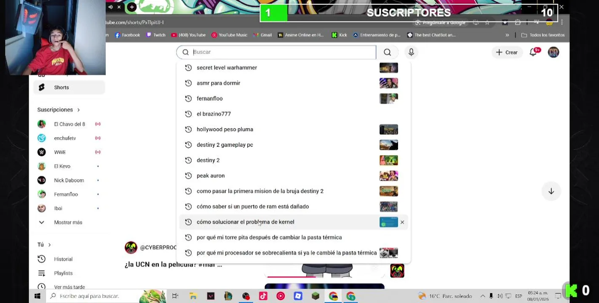
Task: Select suggestion cómo solucionar problema de kernel
Action: tap(293, 222)
